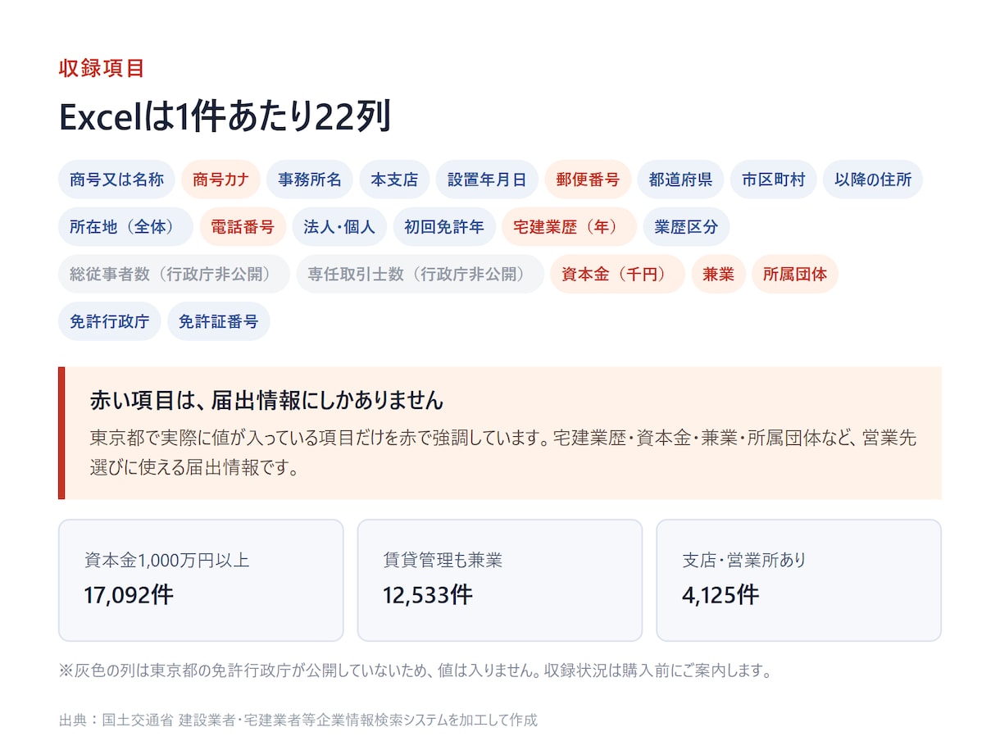The image size is (1000, 750).
Task: Click the heading Excelは1件あたり22列
Action: [225, 116]
